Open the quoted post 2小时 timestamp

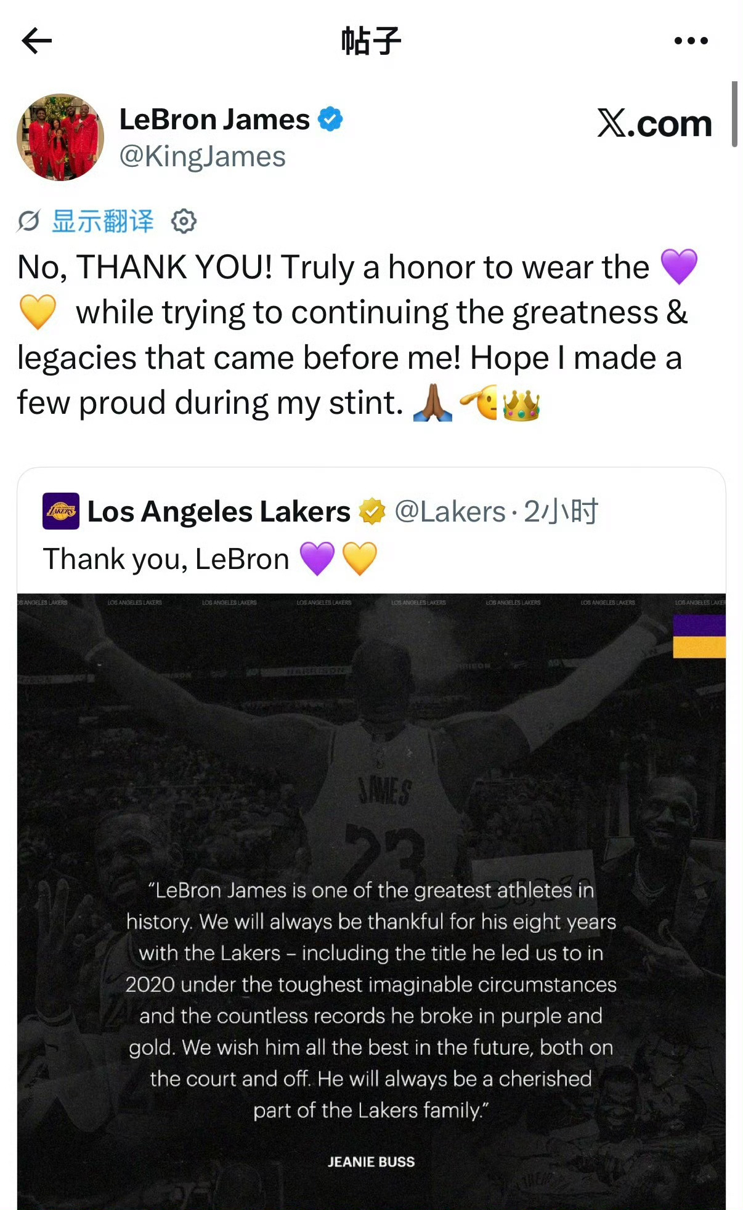click(561, 512)
